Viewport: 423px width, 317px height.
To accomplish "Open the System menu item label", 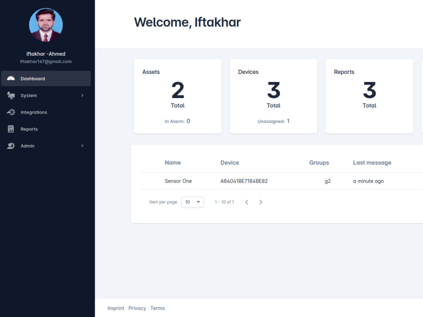I will [29, 96].
